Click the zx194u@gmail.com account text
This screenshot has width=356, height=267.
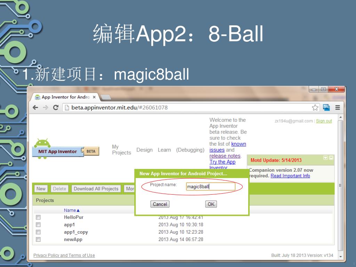click(x=293, y=121)
